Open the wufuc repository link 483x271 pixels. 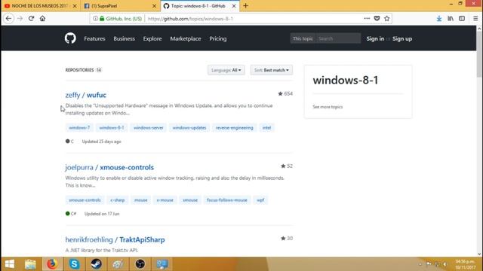coord(96,95)
